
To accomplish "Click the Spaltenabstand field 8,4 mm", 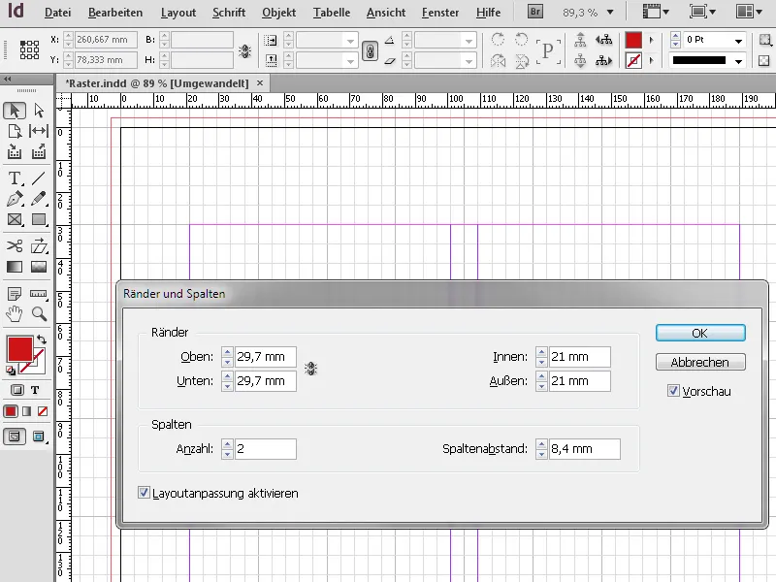I will click(585, 448).
